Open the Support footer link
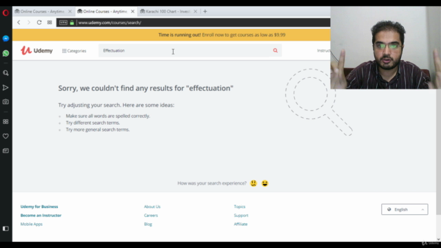 pyautogui.click(x=241, y=216)
